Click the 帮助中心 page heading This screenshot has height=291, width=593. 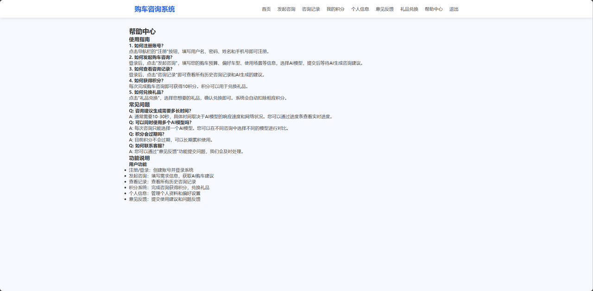click(x=142, y=32)
